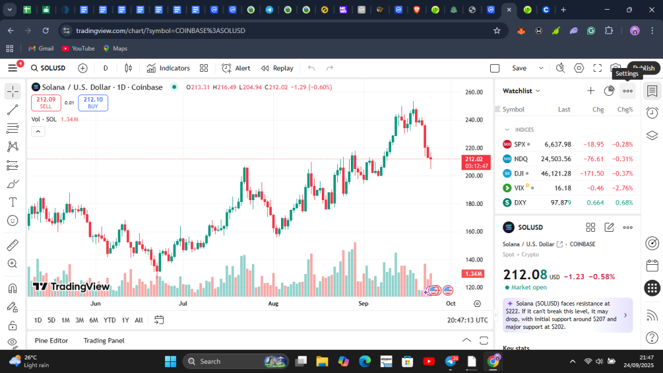
Task: Switch to the Pine Editor tab
Action: point(51,341)
